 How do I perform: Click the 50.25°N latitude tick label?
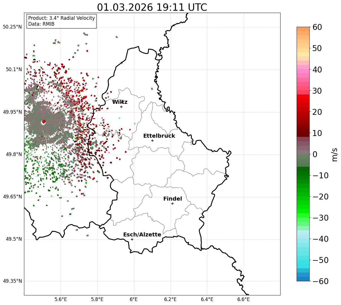12,27
